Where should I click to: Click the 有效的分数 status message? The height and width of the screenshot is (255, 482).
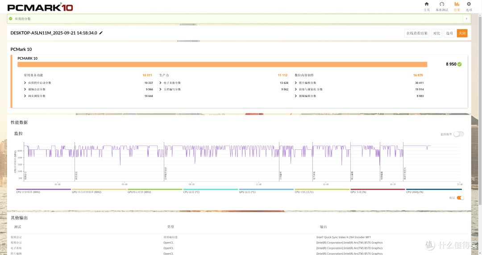23,19
